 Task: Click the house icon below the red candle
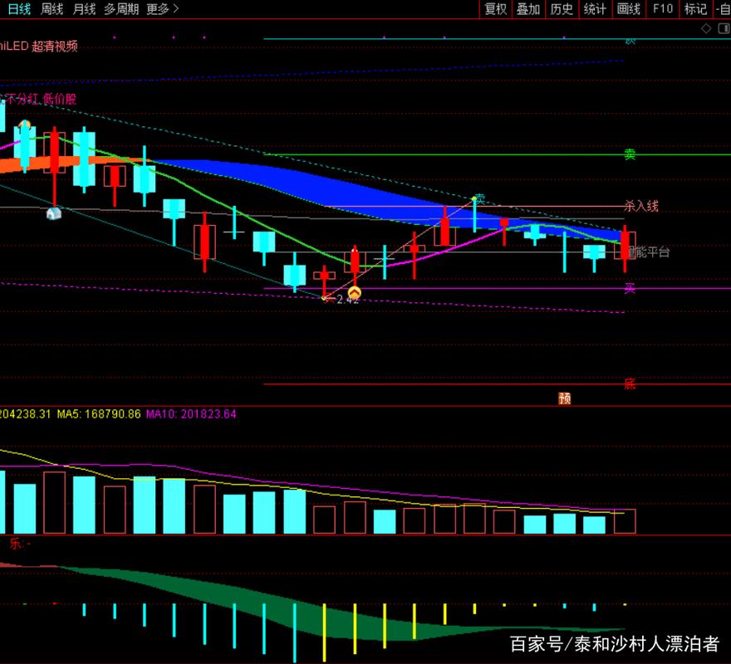click(x=54, y=213)
